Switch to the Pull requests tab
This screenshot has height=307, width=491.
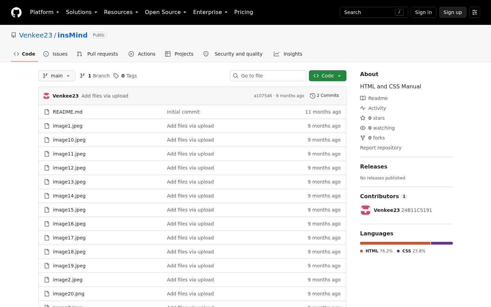[x=98, y=54]
